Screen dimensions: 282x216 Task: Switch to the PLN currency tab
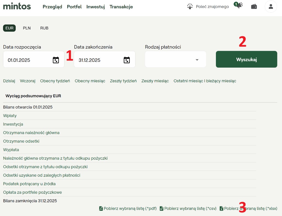coord(27,28)
